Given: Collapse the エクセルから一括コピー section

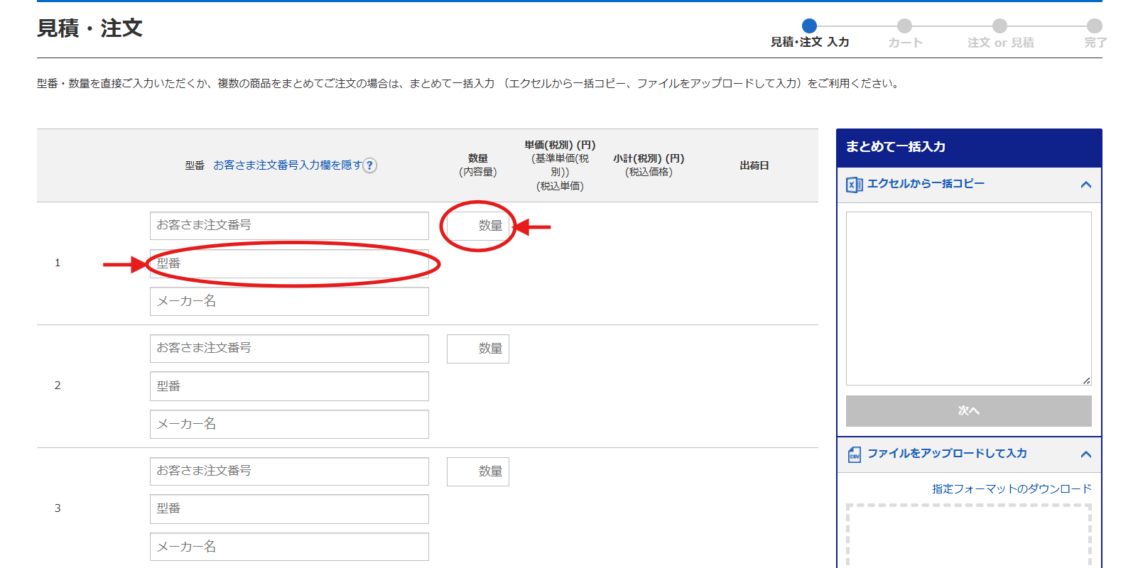Looking at the screenshot, I should (1085, 185).
